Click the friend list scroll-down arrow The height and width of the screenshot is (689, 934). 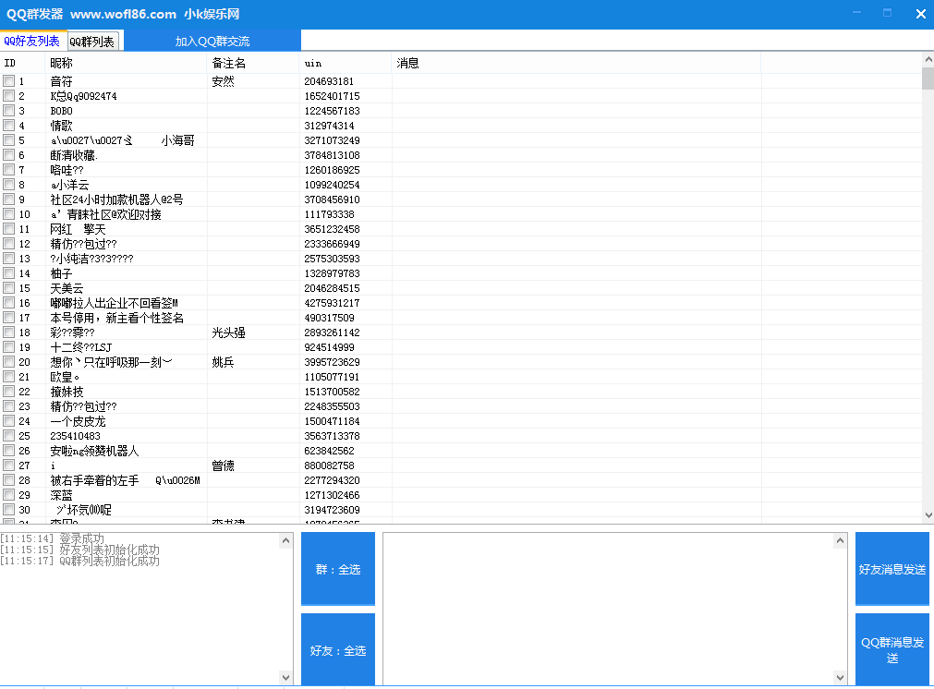click(928, 515)
